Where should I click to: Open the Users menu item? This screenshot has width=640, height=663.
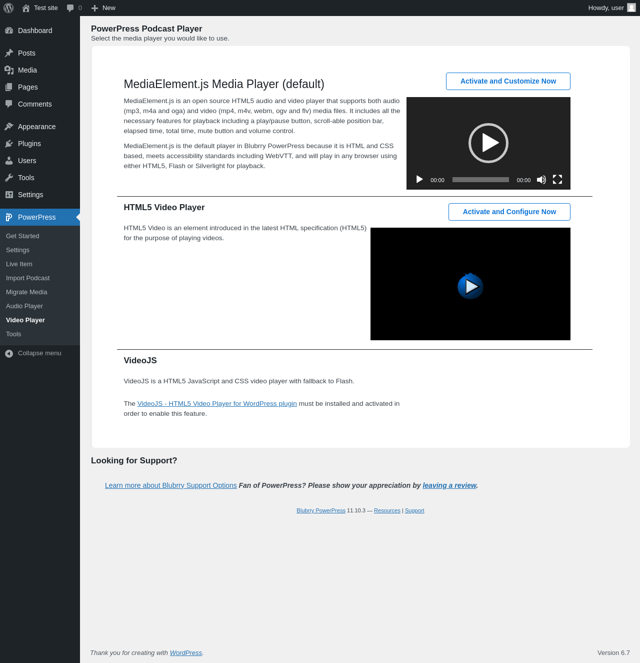coord(40,161)
